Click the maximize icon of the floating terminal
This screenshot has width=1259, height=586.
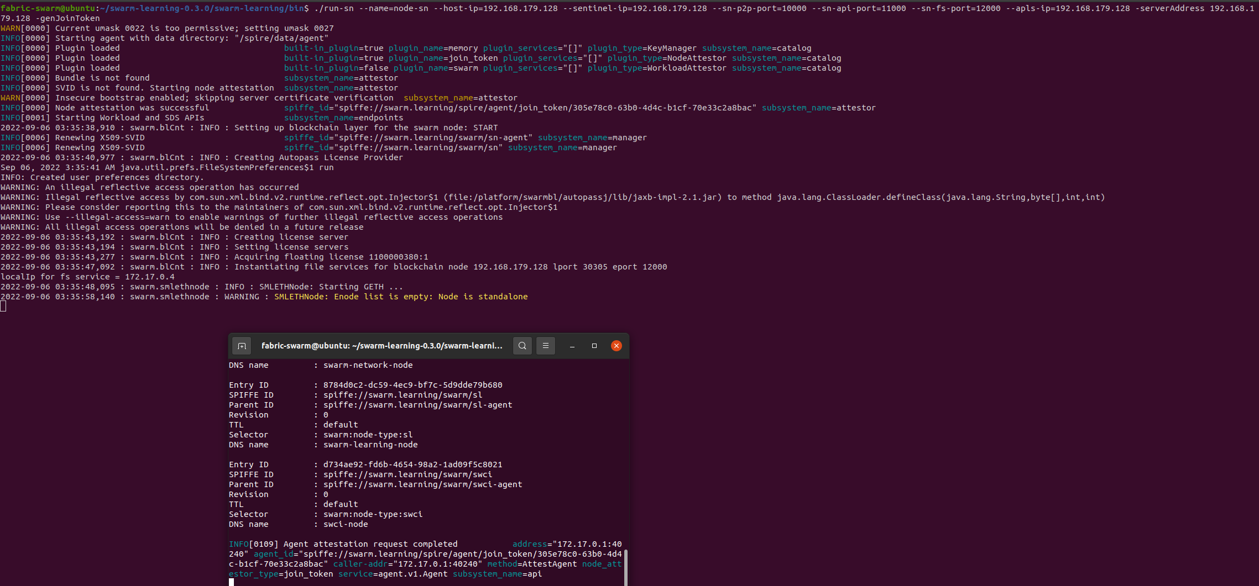coord(594,345)
